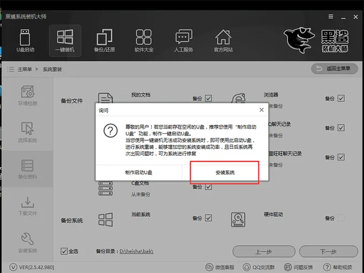The width and height of the screenshot is (364, 273).
Task: Click the 询问 dialog title
Action: click(x=103, y=110)
